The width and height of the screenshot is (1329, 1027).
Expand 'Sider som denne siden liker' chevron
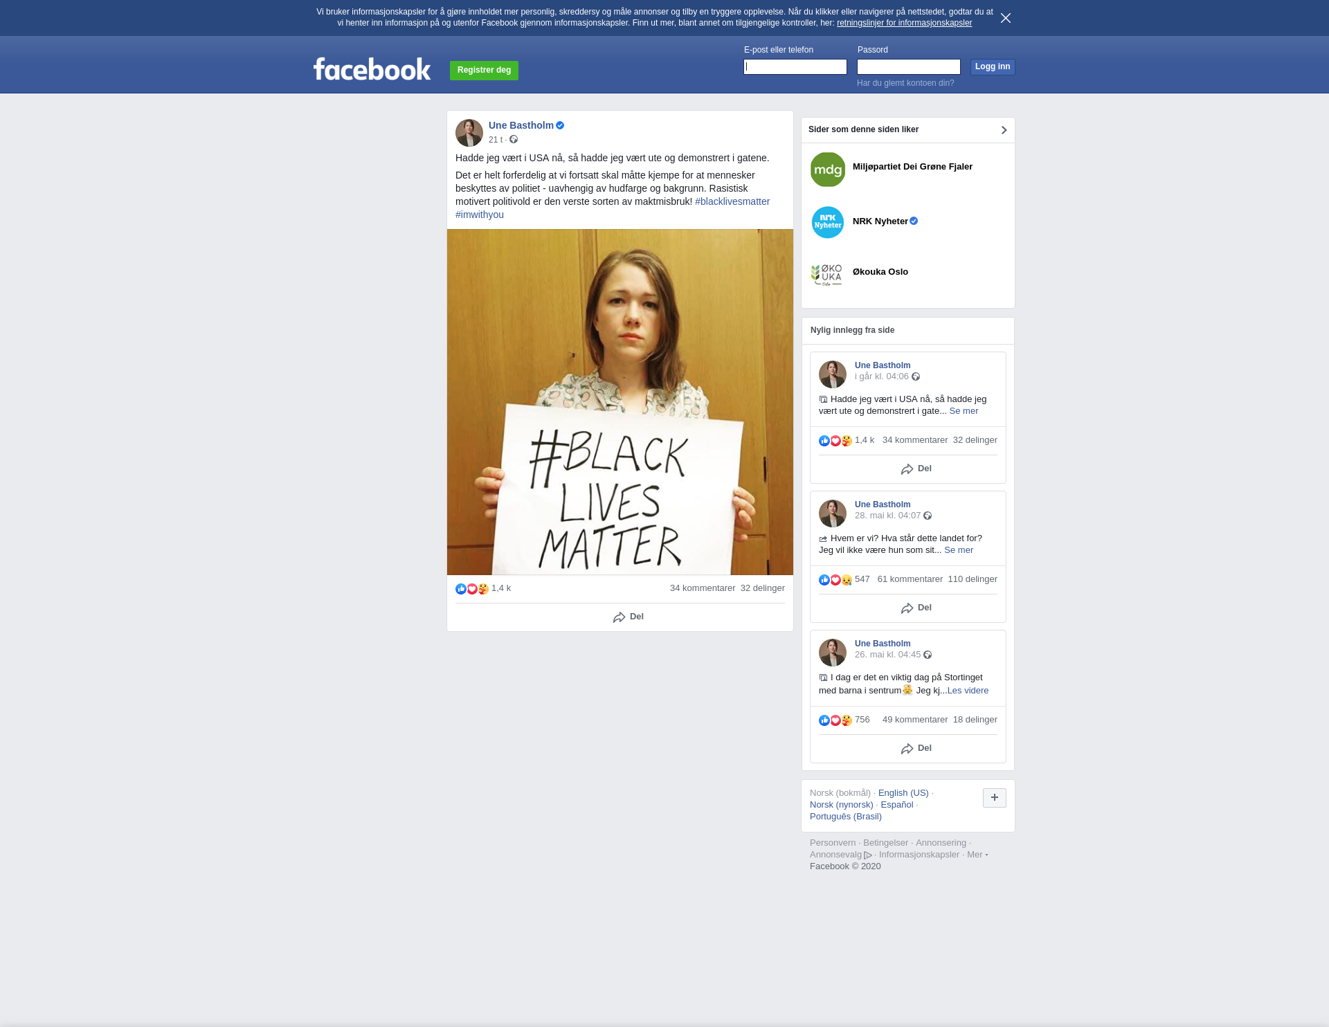(x=1004, y=130)
